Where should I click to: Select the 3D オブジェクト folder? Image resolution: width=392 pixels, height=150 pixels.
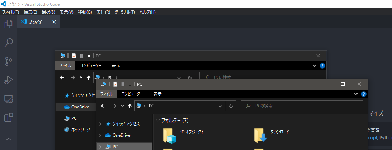[x=184, y=136]
